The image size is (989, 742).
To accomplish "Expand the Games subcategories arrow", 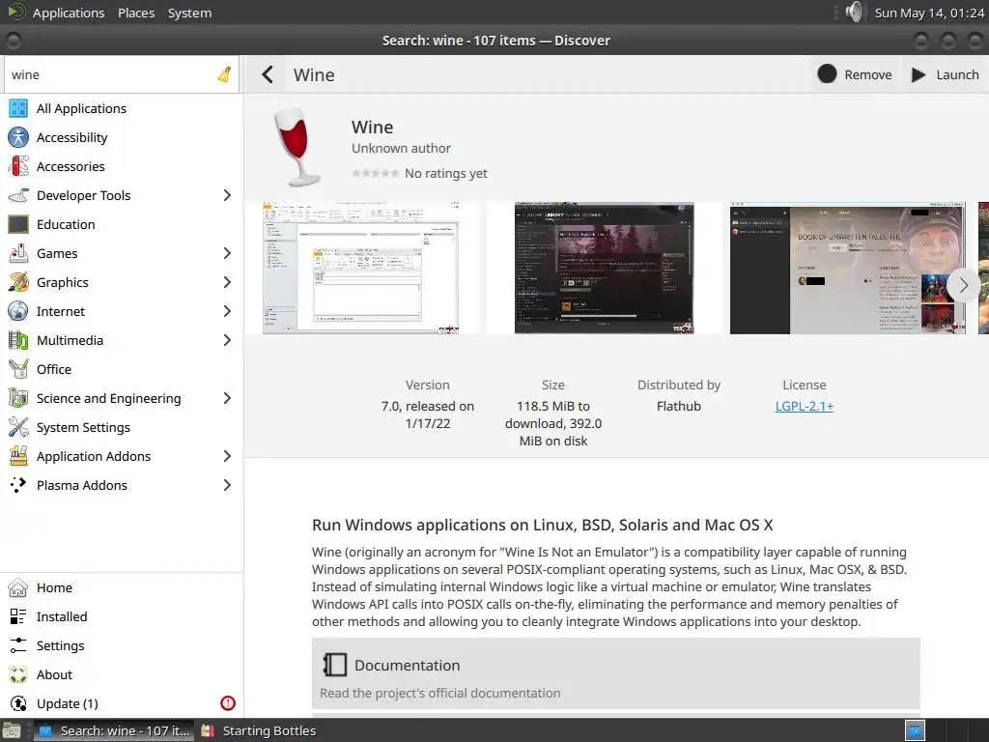I will [x=227, y=254].
